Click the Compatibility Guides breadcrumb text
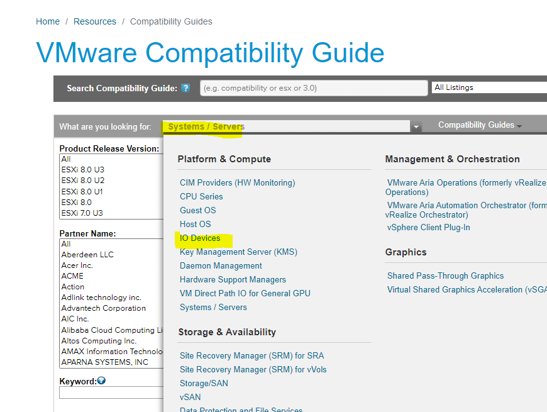Image resolution: width=547 pixels, height=412 pixels. coord(171,21)
